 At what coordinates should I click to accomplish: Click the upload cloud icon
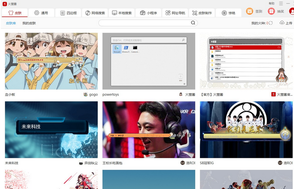[282, 23]
